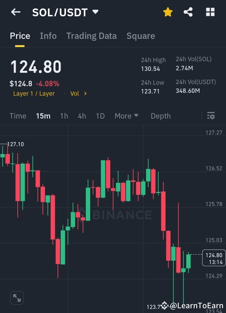The image size is (226, 313).
Task: Unfavorite SOL/USDT via the star
Action: click(x=168, y=12)
